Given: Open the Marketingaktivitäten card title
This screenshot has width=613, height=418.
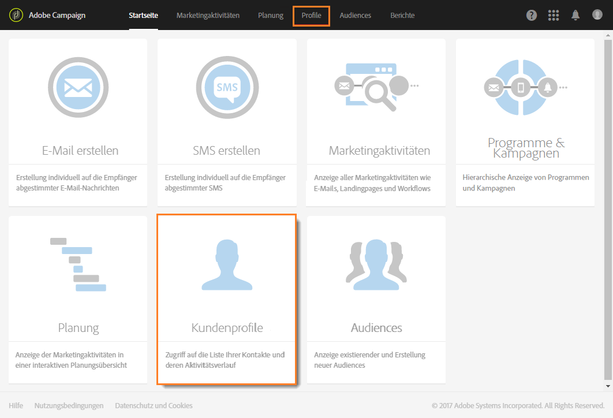Looking at the screenshot, I should tap(379, 151).
